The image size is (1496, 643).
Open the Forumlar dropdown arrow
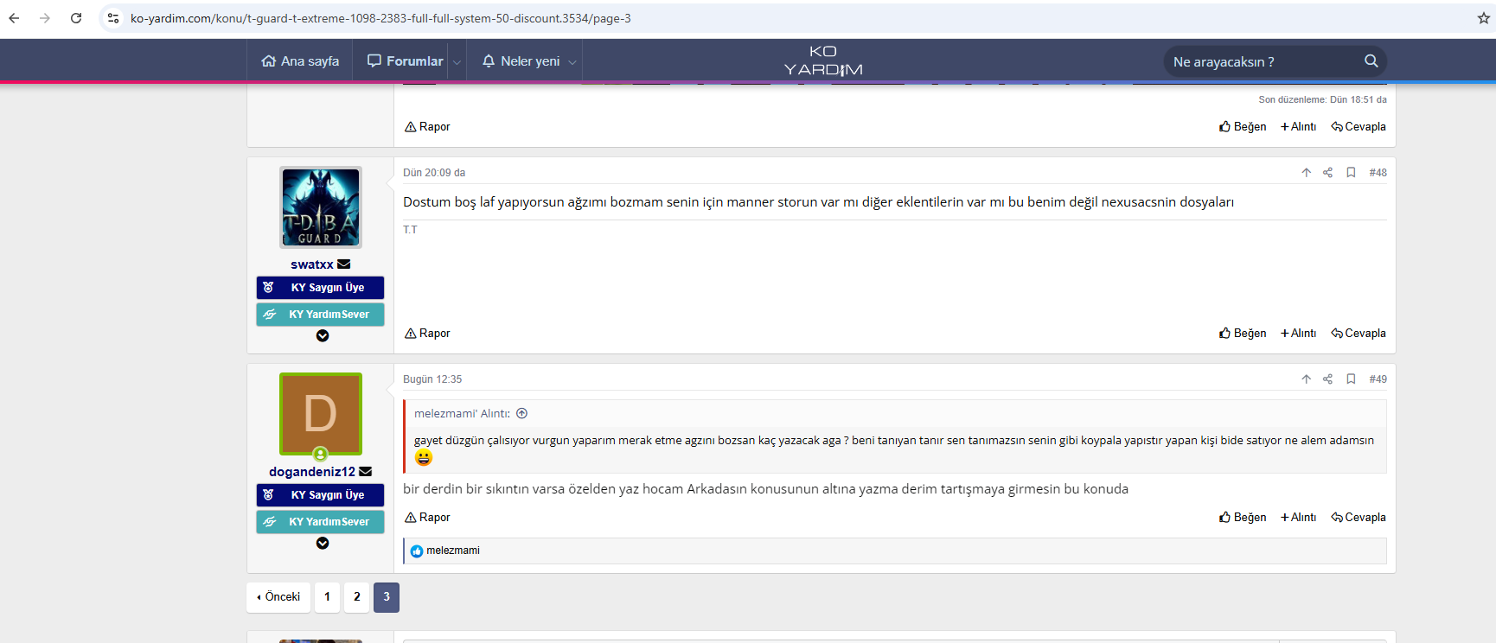tap(457, 62)
